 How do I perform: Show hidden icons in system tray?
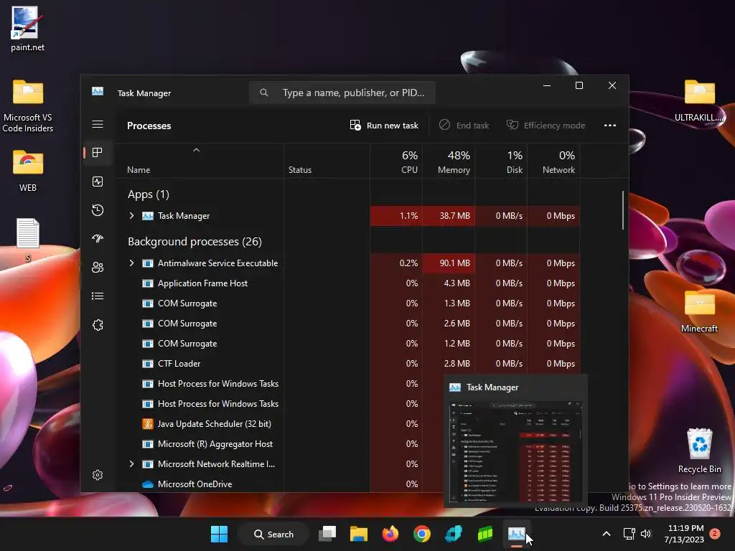606,534
